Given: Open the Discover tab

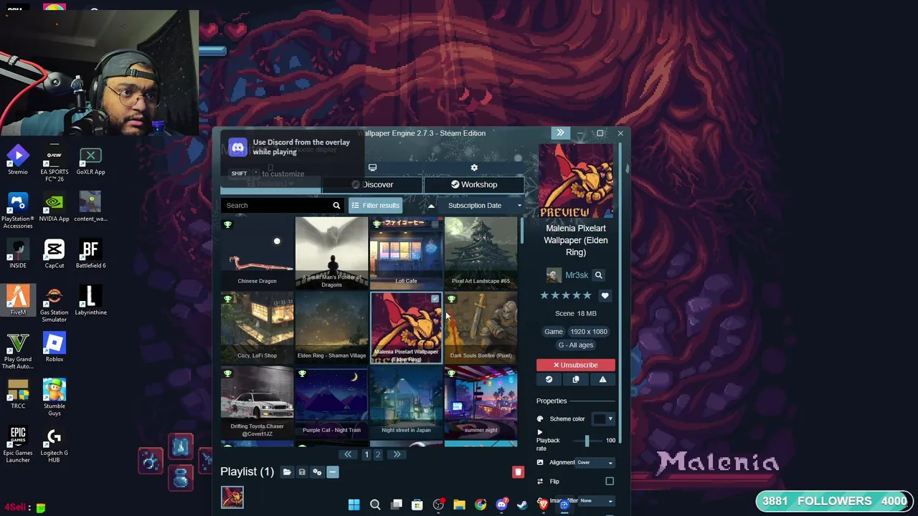Looking at the screenshot, I should tap(372, 184).
